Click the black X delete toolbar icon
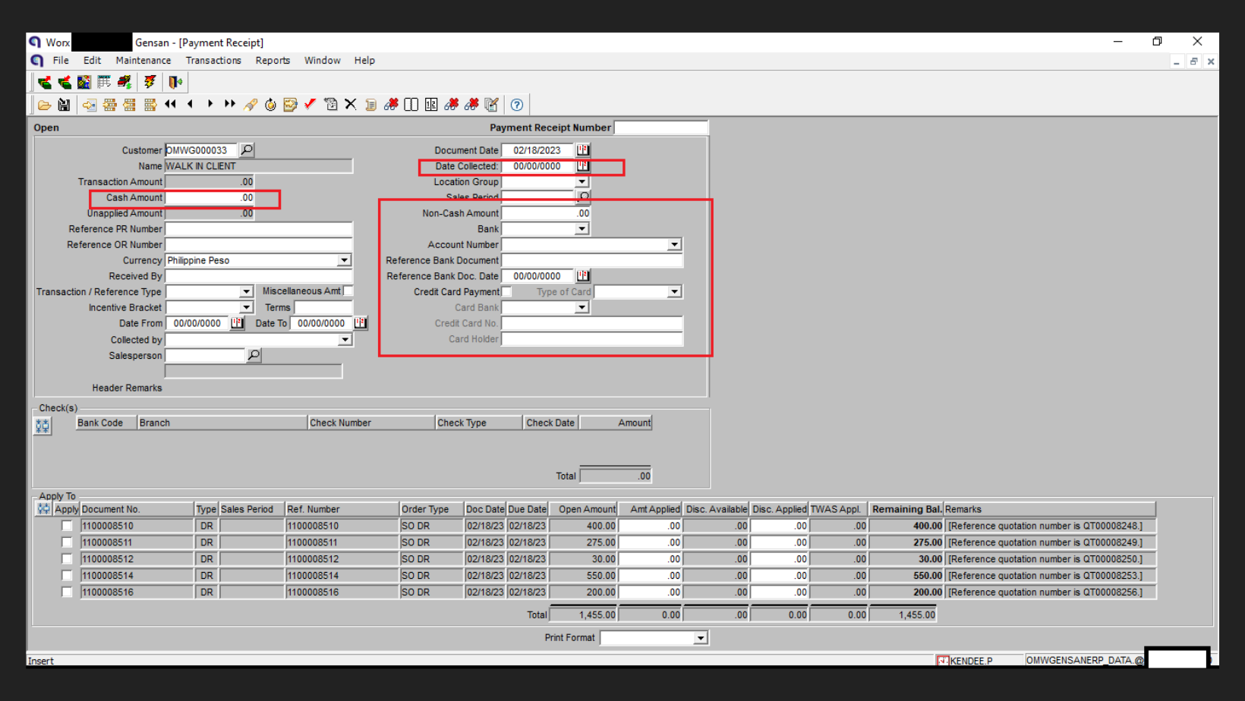This screenshot has height=701, width=1245. pos(350,105)
